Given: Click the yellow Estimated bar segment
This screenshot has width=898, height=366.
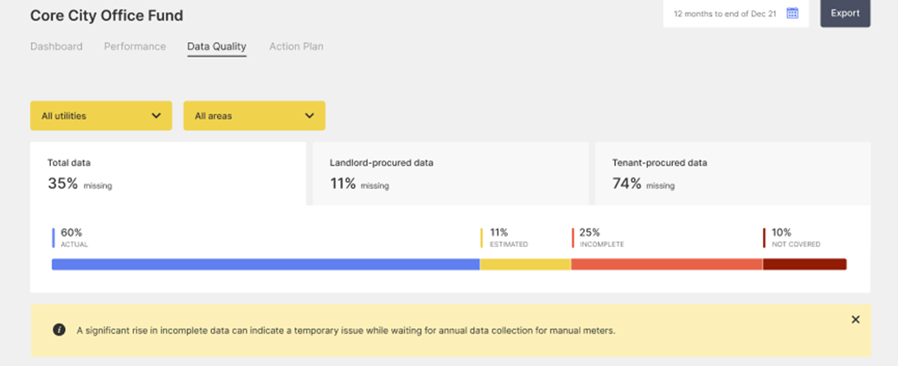Looking at the screenshot, I should tap(525, 264).
